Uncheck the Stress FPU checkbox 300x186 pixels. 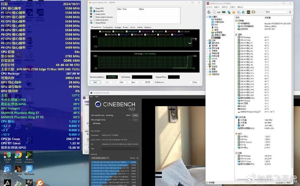point(94,11)
